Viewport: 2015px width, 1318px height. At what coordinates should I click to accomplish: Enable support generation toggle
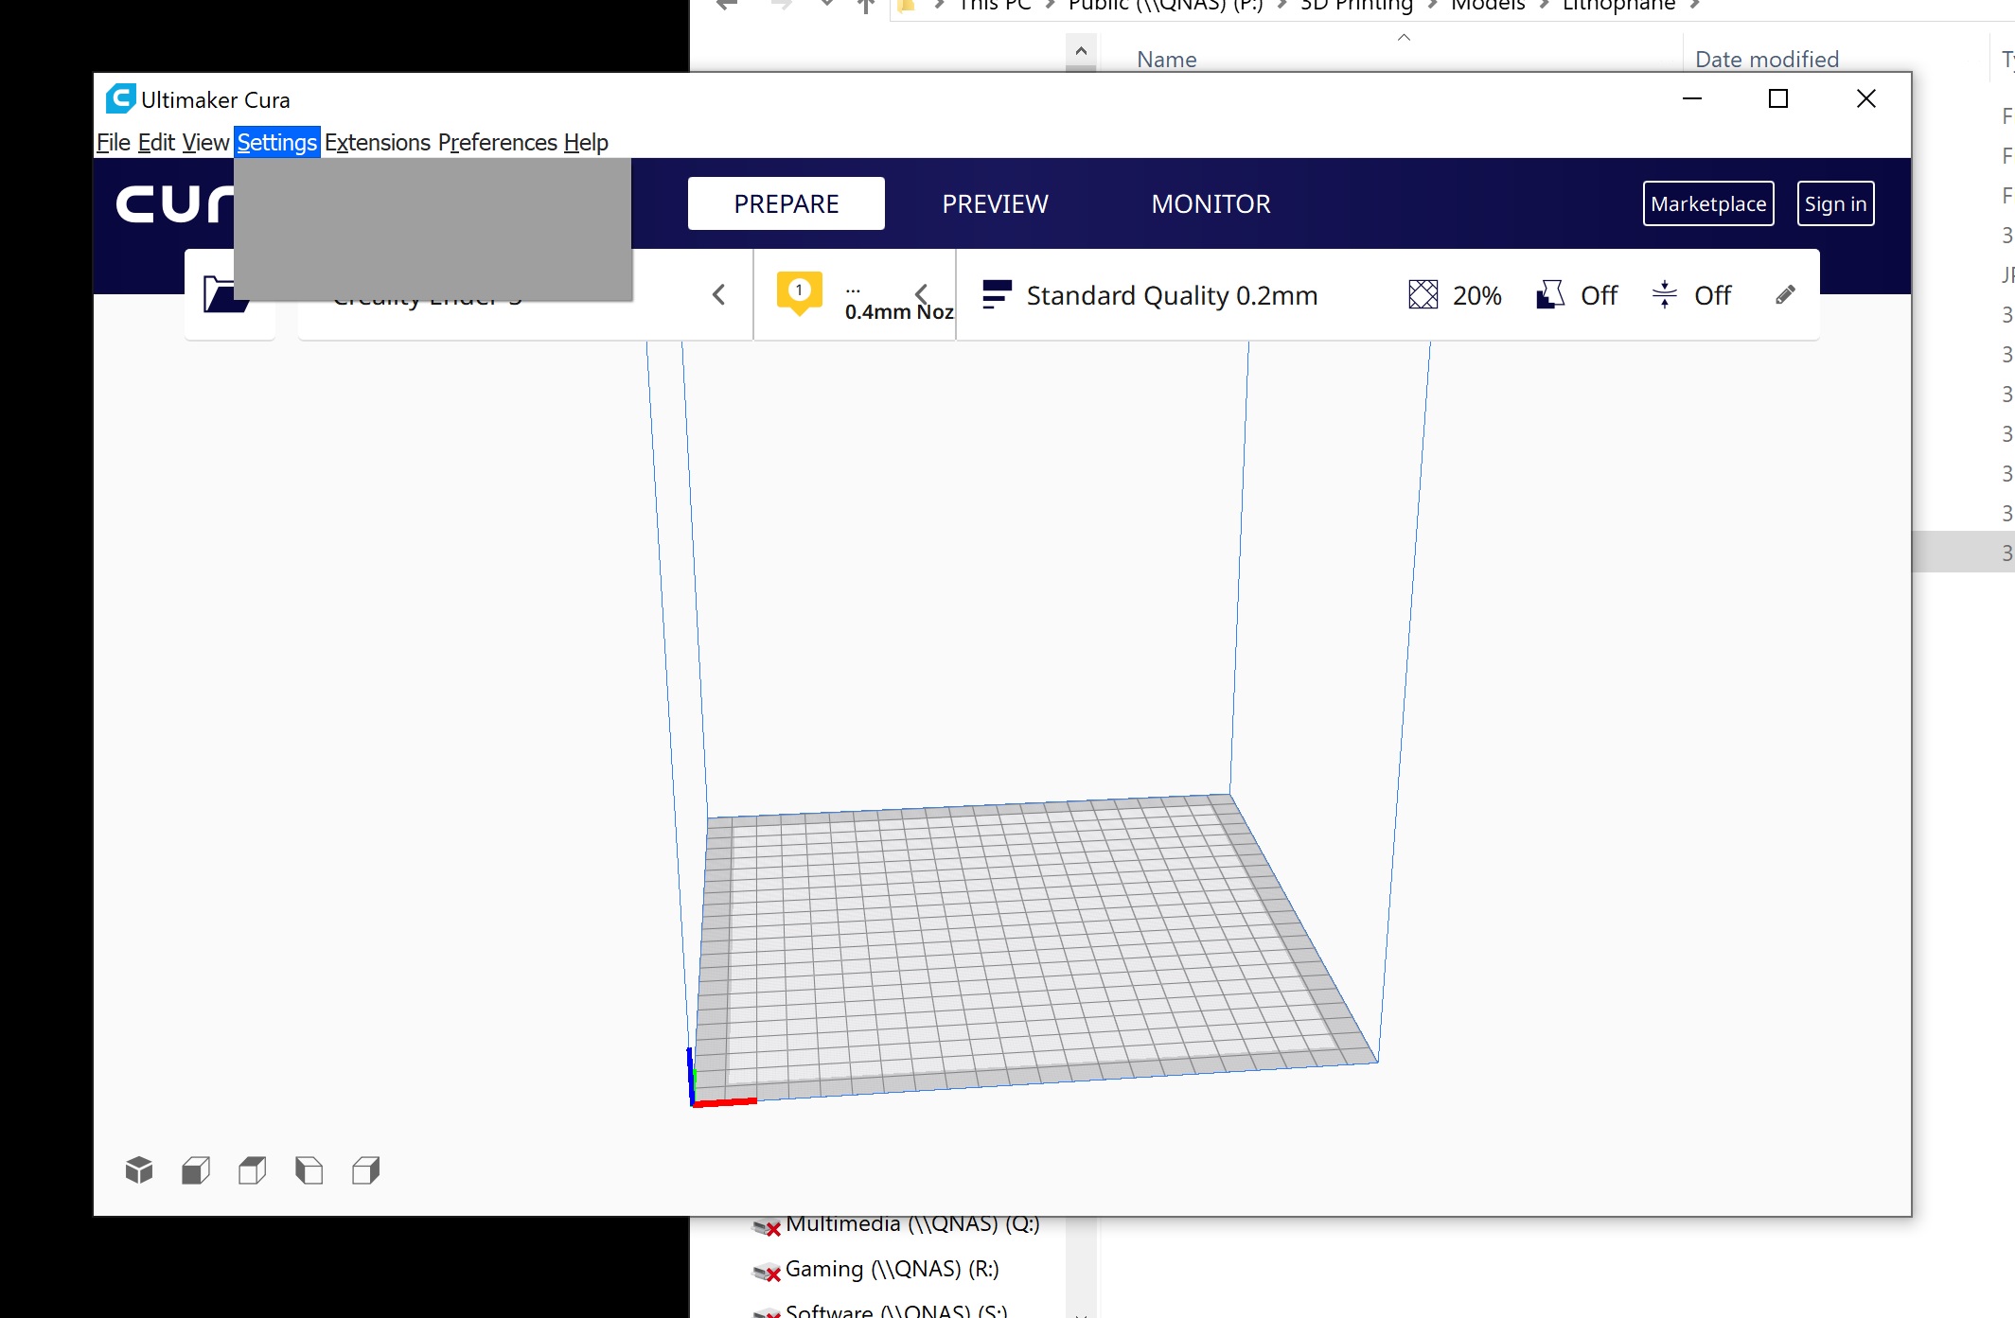tap(1549, 294)
